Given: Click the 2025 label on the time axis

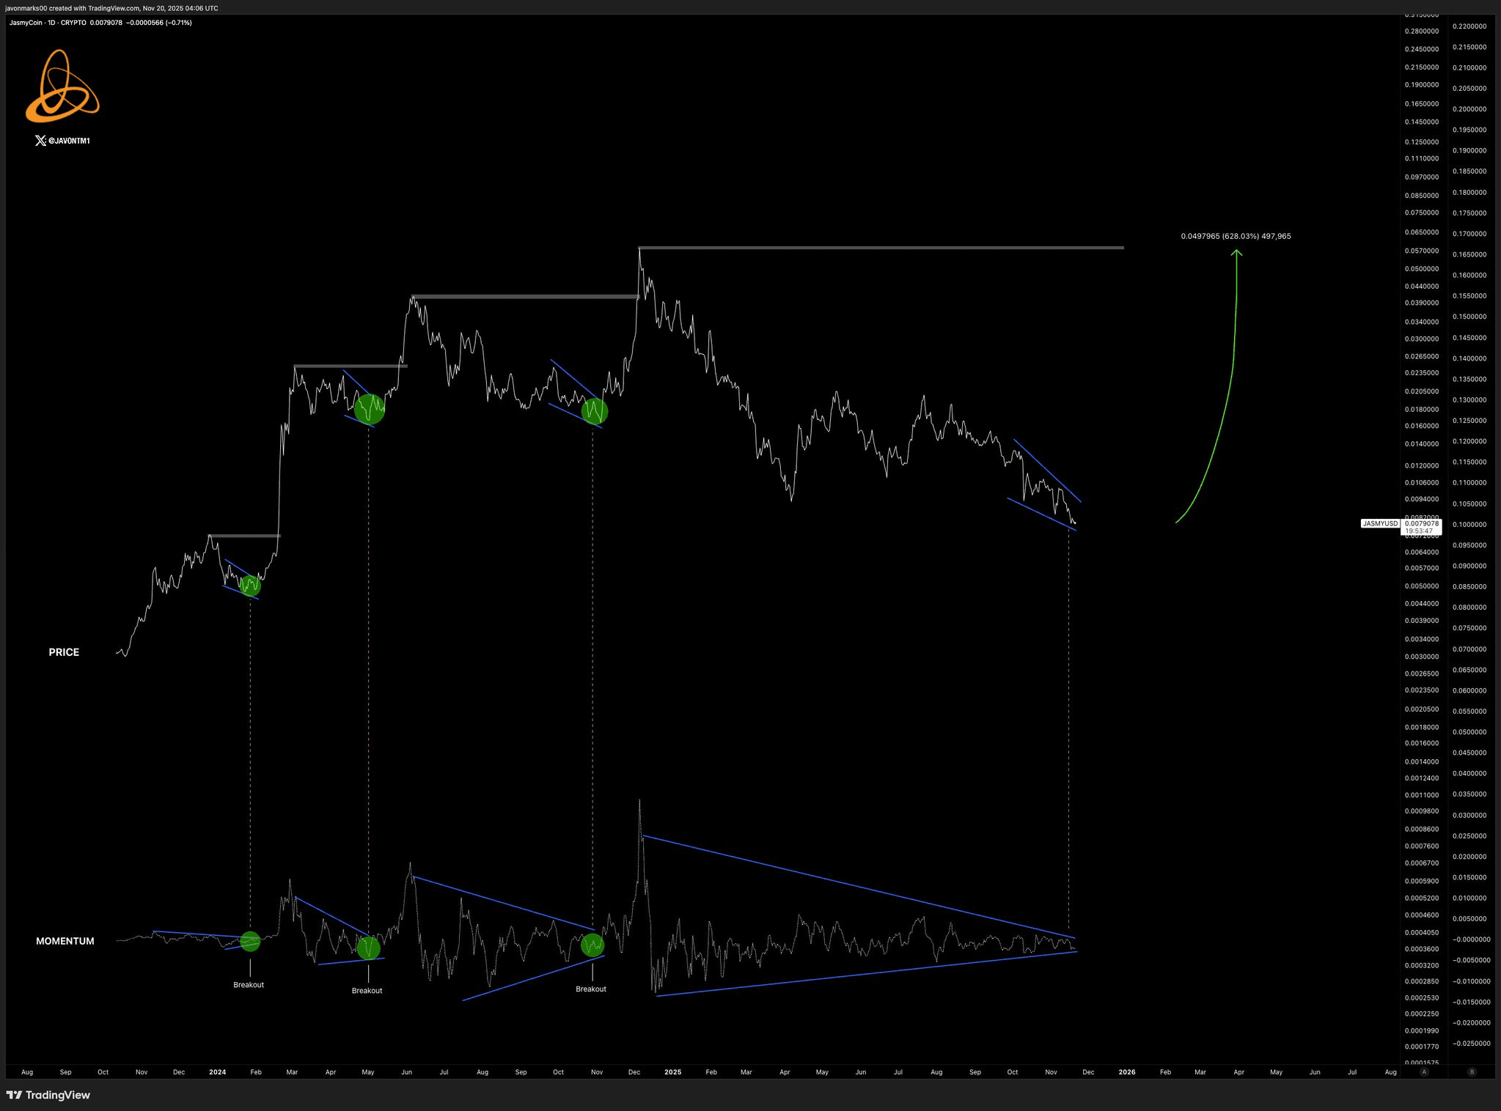Looking at the screenshot, I should pos(672,1072).
